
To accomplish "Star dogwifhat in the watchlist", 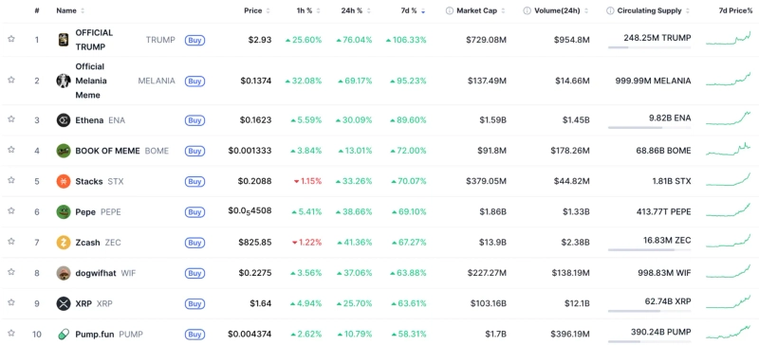I will [11, 272].
